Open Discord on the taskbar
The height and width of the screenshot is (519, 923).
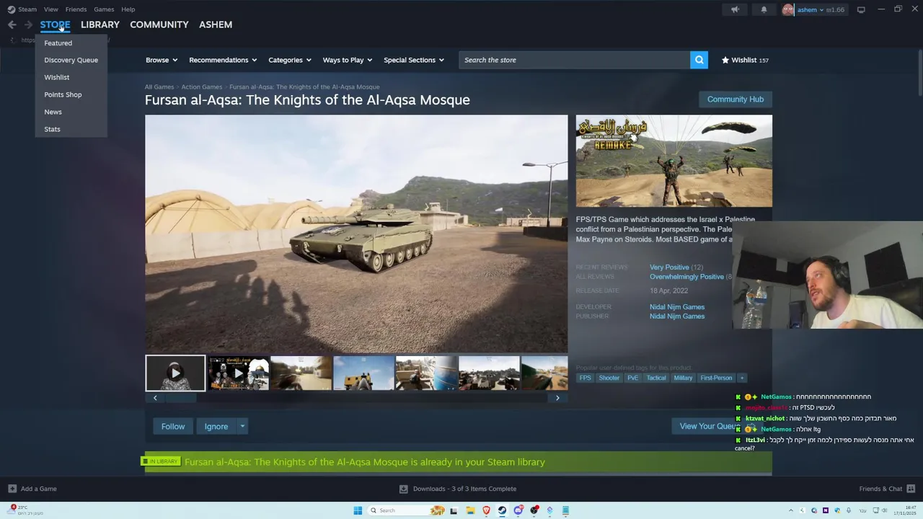click(518, 510)
